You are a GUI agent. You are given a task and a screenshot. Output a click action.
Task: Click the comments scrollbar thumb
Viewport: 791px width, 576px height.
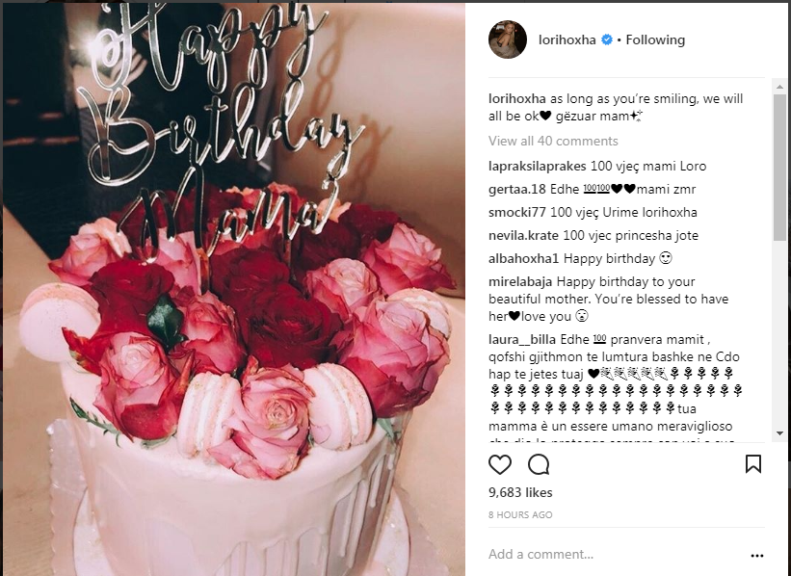(x=779, y=167)
